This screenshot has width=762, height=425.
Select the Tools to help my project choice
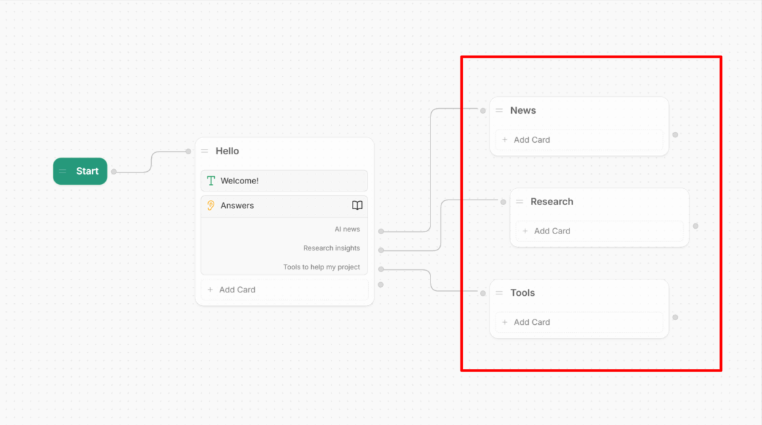[x=321, y=267]
